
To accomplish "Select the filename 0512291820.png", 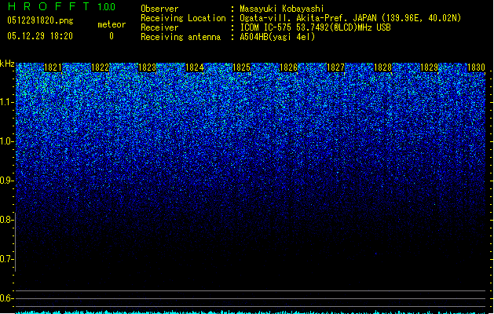I will click(40, 20).
